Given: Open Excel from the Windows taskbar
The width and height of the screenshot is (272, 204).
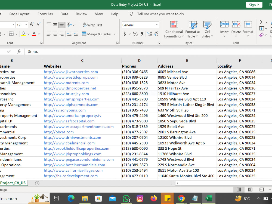Looking at the screenshot, I should (209, 198).
